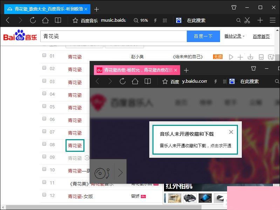This screenshot has height=210, width=280.
Task: Tick checkbox for song 06
Action: click(x=44, y=119)
